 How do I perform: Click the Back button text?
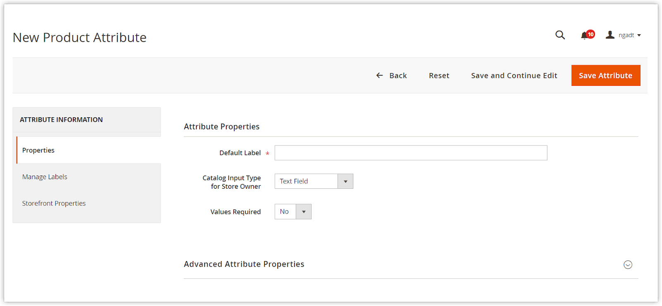[x=398, y=76]
